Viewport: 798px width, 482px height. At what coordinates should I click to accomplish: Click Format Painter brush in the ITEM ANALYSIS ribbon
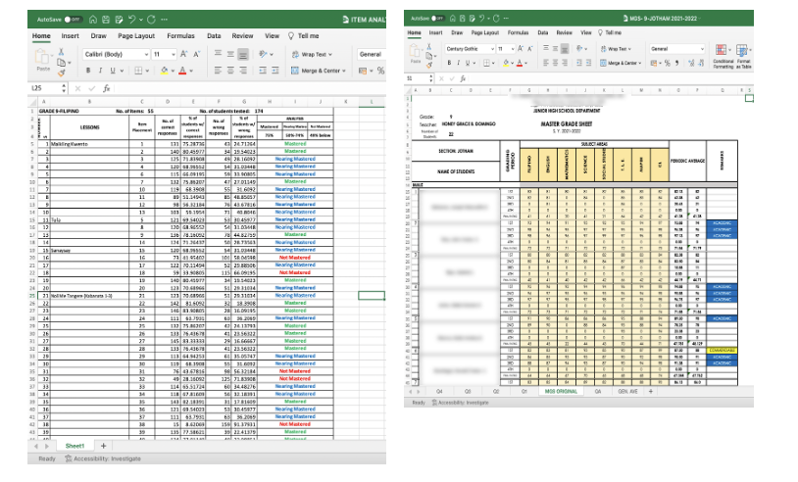click(x=61, y=72)
